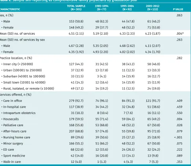
Task: Click the '.028' P value cell
Action: (x=179, y=125)
